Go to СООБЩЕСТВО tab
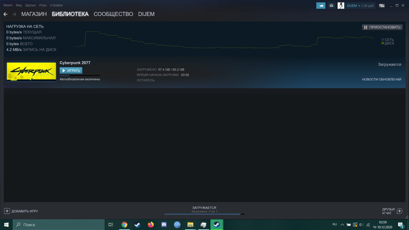 point(113,14)
